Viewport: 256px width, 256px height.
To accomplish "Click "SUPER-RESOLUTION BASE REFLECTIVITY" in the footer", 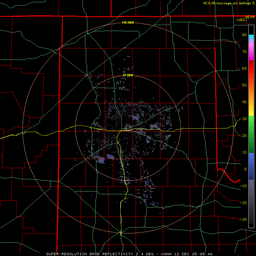I will point(90,254).
